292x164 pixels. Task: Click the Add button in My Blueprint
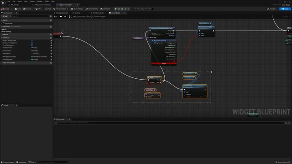click(5, 16)
